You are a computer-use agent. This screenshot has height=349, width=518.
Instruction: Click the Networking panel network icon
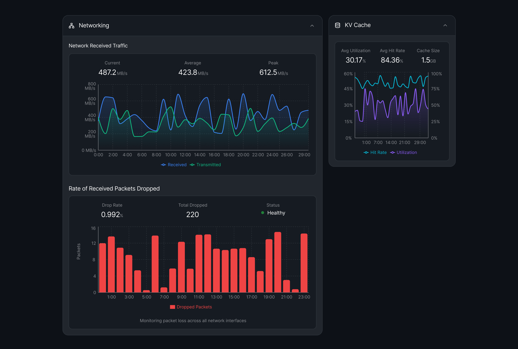[x=71, y=25]
